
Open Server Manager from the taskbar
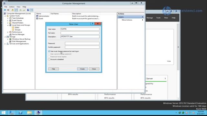pos(12,113)
